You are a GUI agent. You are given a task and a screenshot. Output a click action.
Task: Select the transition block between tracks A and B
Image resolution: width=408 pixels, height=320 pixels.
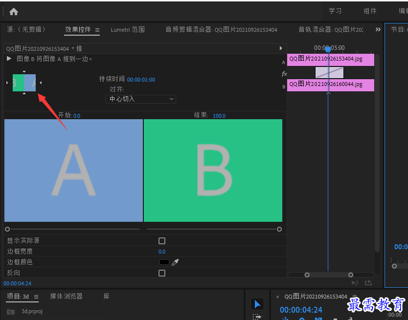[x=329, y=72]
